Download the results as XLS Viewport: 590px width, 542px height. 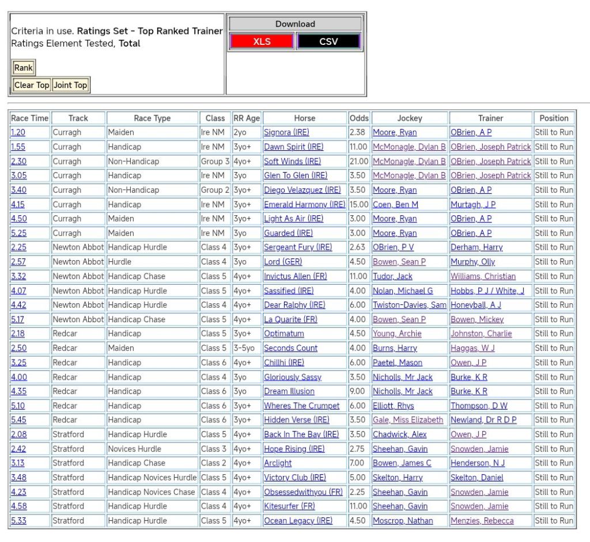point(262,41)
